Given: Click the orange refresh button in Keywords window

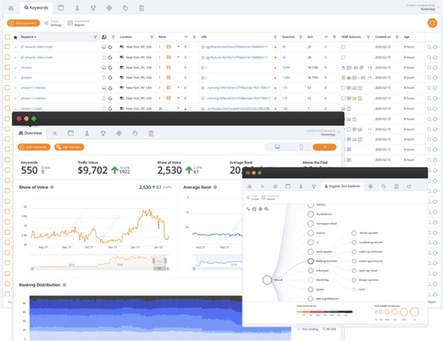Looking at the screenshot, I should [x=432, y=23].
